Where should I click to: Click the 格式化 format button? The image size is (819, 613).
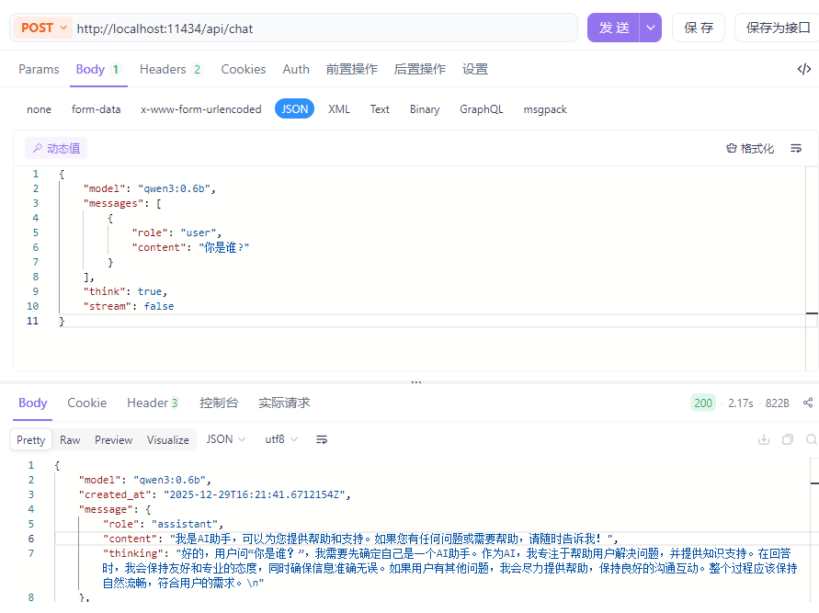[750, 148]
